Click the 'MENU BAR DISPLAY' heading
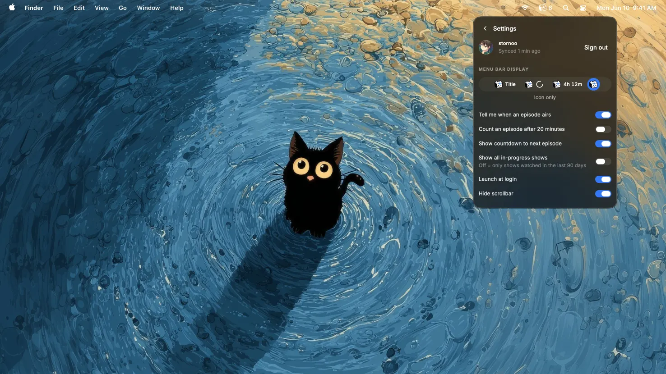The width and height of the screenshot is (666, 374). (x=504, y=69)
